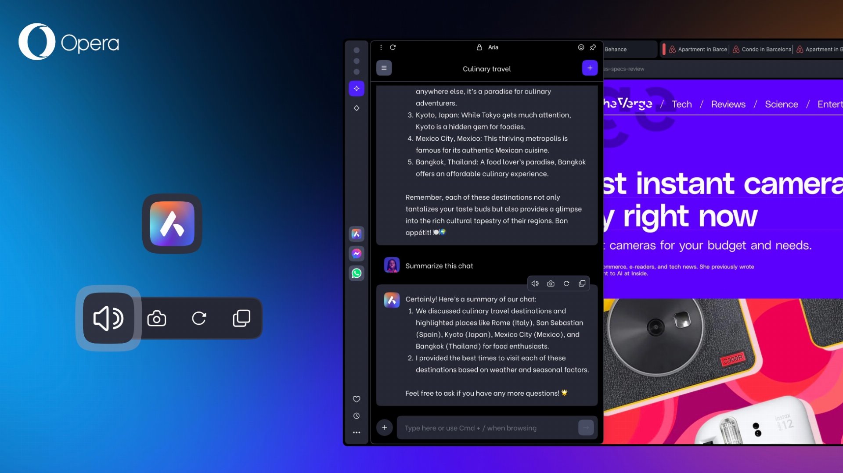Click the enlarged camera icon in toolbar graphic
843x473 pixels.
pyautogui.click(x=157, y=319)
